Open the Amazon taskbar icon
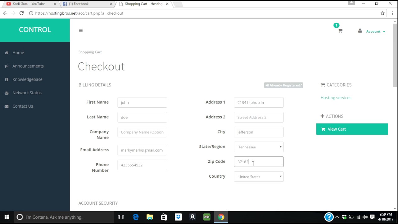The image size is (398, 224). (x=192, y=217)
